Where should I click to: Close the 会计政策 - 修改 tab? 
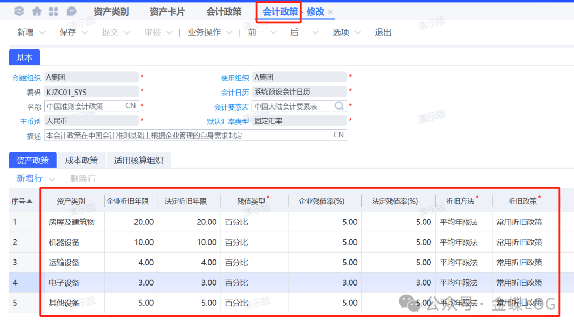pos(331,12)
